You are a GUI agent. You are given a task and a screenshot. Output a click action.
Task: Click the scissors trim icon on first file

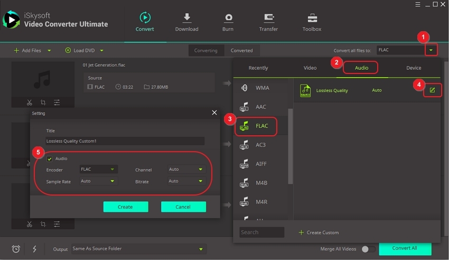tap(30, 103)
